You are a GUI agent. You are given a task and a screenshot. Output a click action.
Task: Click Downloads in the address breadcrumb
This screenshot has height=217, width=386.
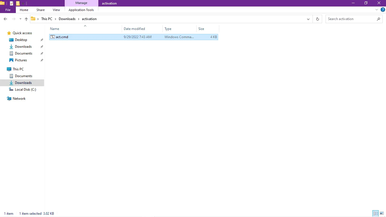click(x=67, y=19)
